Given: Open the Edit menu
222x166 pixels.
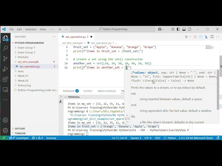Looking at the screenshot, I should point(19,29).
